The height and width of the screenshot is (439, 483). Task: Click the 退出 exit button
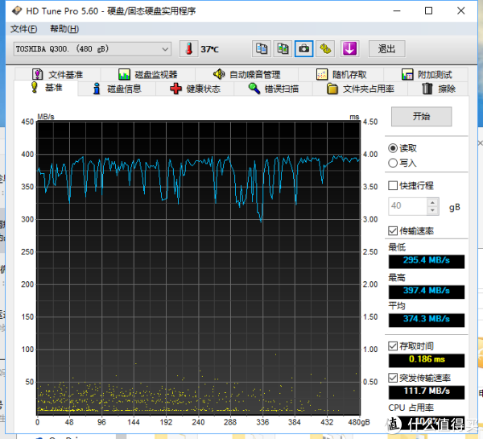point(386,48)
